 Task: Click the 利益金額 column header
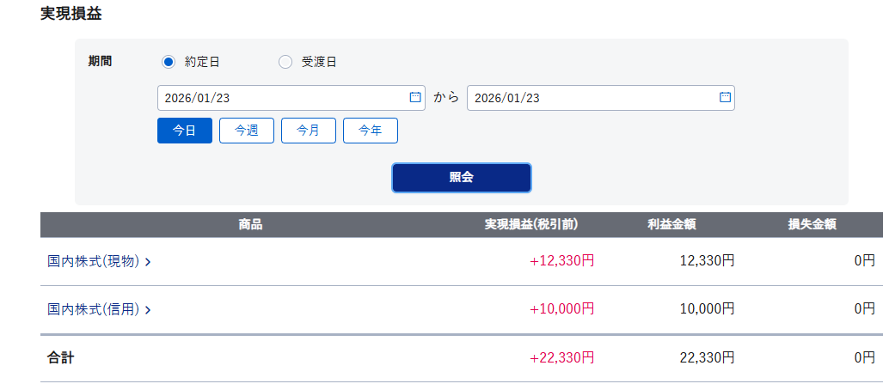click(671, 225)
